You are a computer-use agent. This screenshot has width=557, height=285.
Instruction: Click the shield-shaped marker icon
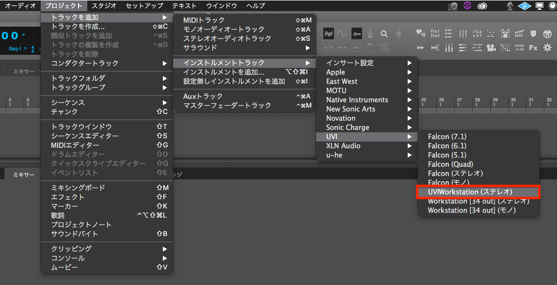(533, 34)
